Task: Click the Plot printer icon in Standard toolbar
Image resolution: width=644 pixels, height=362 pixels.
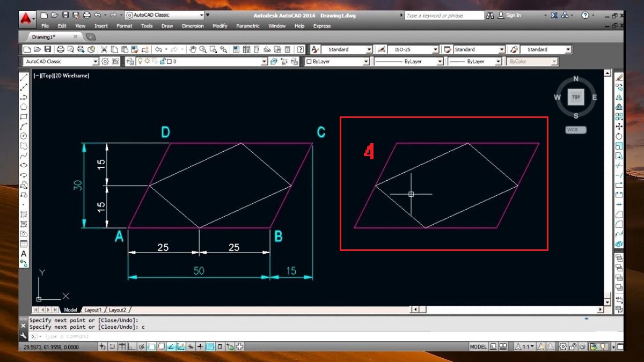Action: (61, 49)
